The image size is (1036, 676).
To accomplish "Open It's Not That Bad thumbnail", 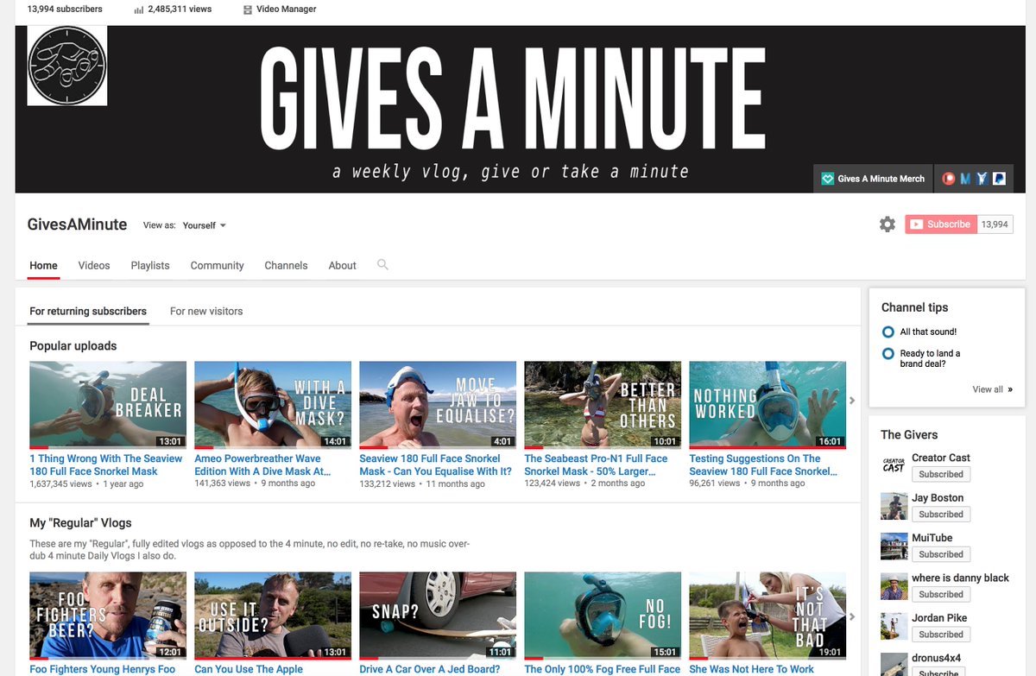I will [x=768, y=616].
